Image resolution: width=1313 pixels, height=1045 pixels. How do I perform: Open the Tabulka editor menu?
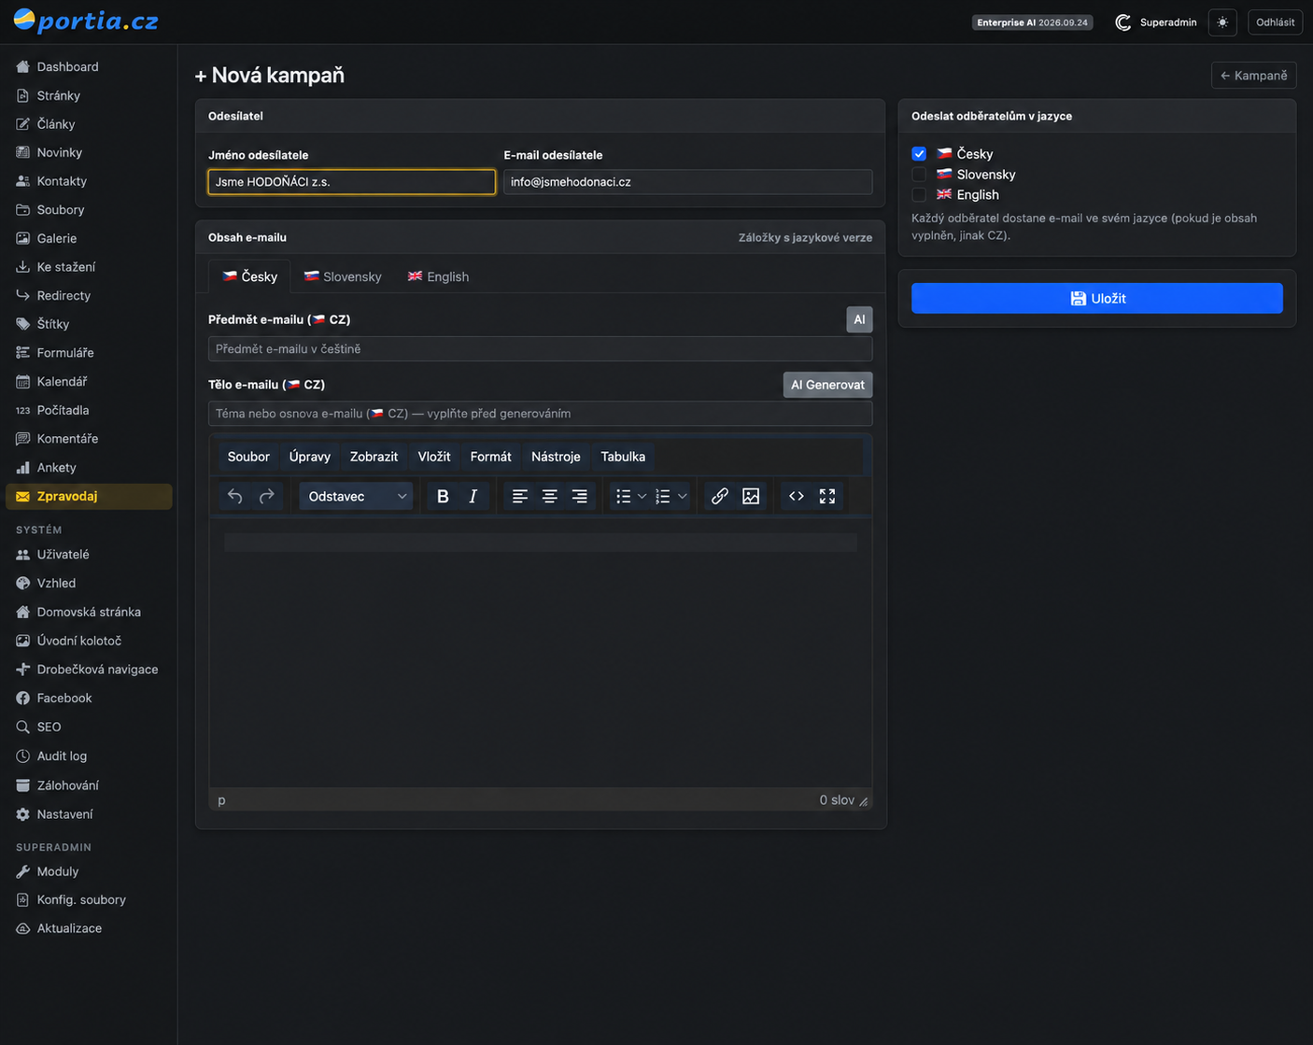coord(623,457)
